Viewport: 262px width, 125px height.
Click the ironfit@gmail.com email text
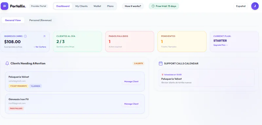[x=17, y=103]
